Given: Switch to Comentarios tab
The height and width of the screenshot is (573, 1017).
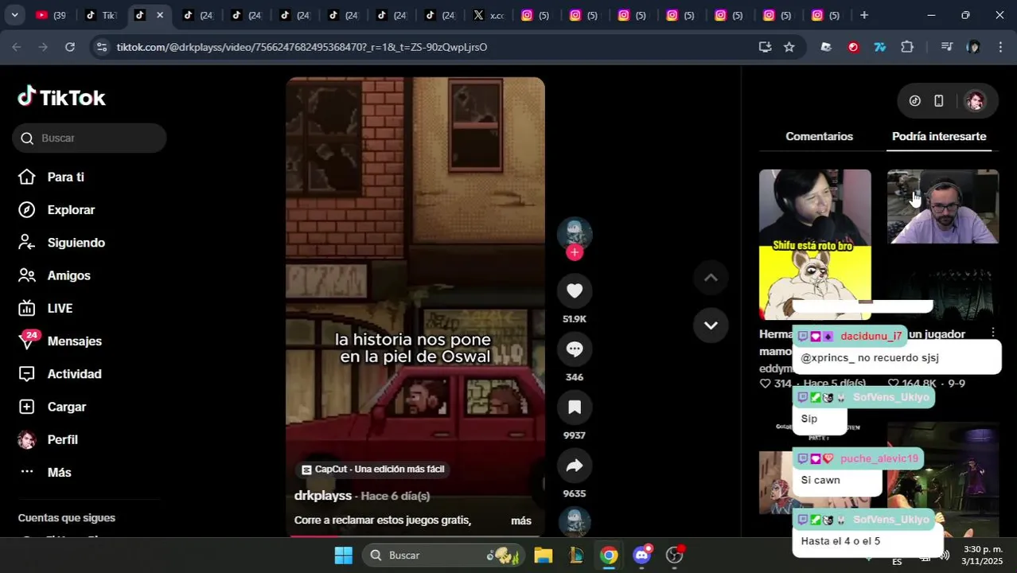Looking at the screenshot, I should coord(819,136).
